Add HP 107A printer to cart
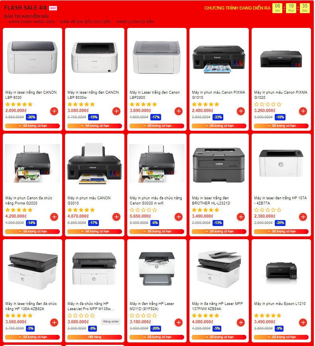Image resolution: width=315 pixels, height=346 pixels. point(303,217)
